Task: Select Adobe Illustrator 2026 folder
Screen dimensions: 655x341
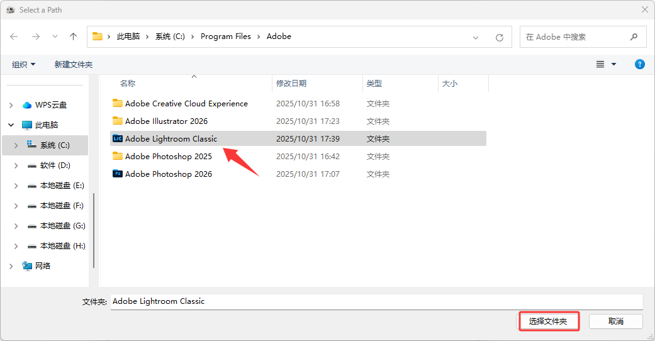Action: [x=166, y=121]
